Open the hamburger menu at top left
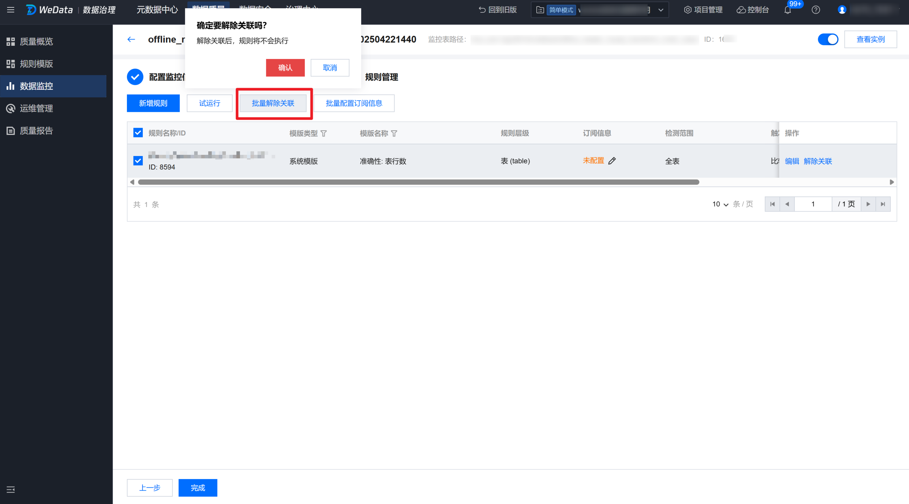The width and height of the screenshot is (909, 504). click(11, 10)
